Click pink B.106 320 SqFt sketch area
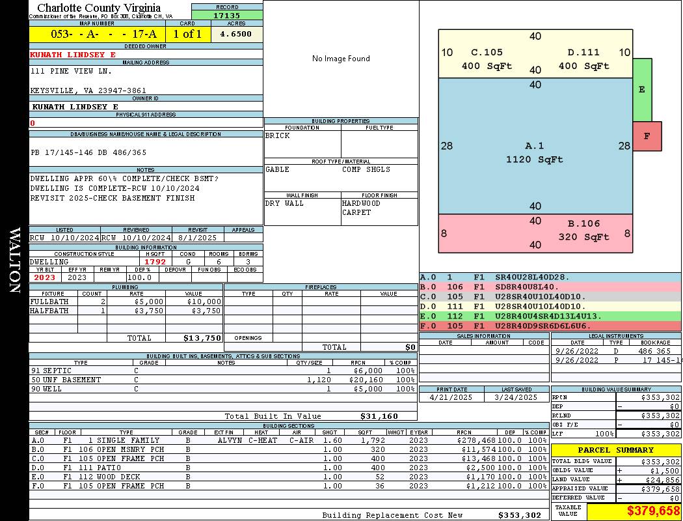The height and width of the screenshot is (521, 683). click(535, 234)
